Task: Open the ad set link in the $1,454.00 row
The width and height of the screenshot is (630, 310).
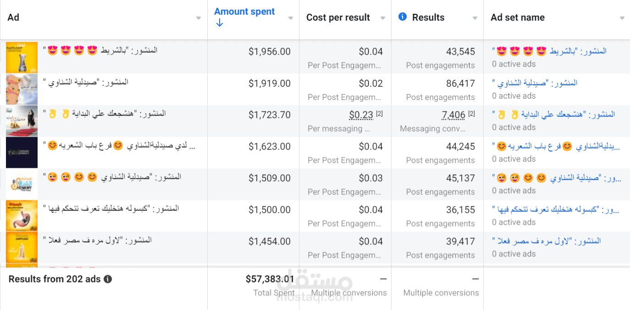Action: pos(546,241)
